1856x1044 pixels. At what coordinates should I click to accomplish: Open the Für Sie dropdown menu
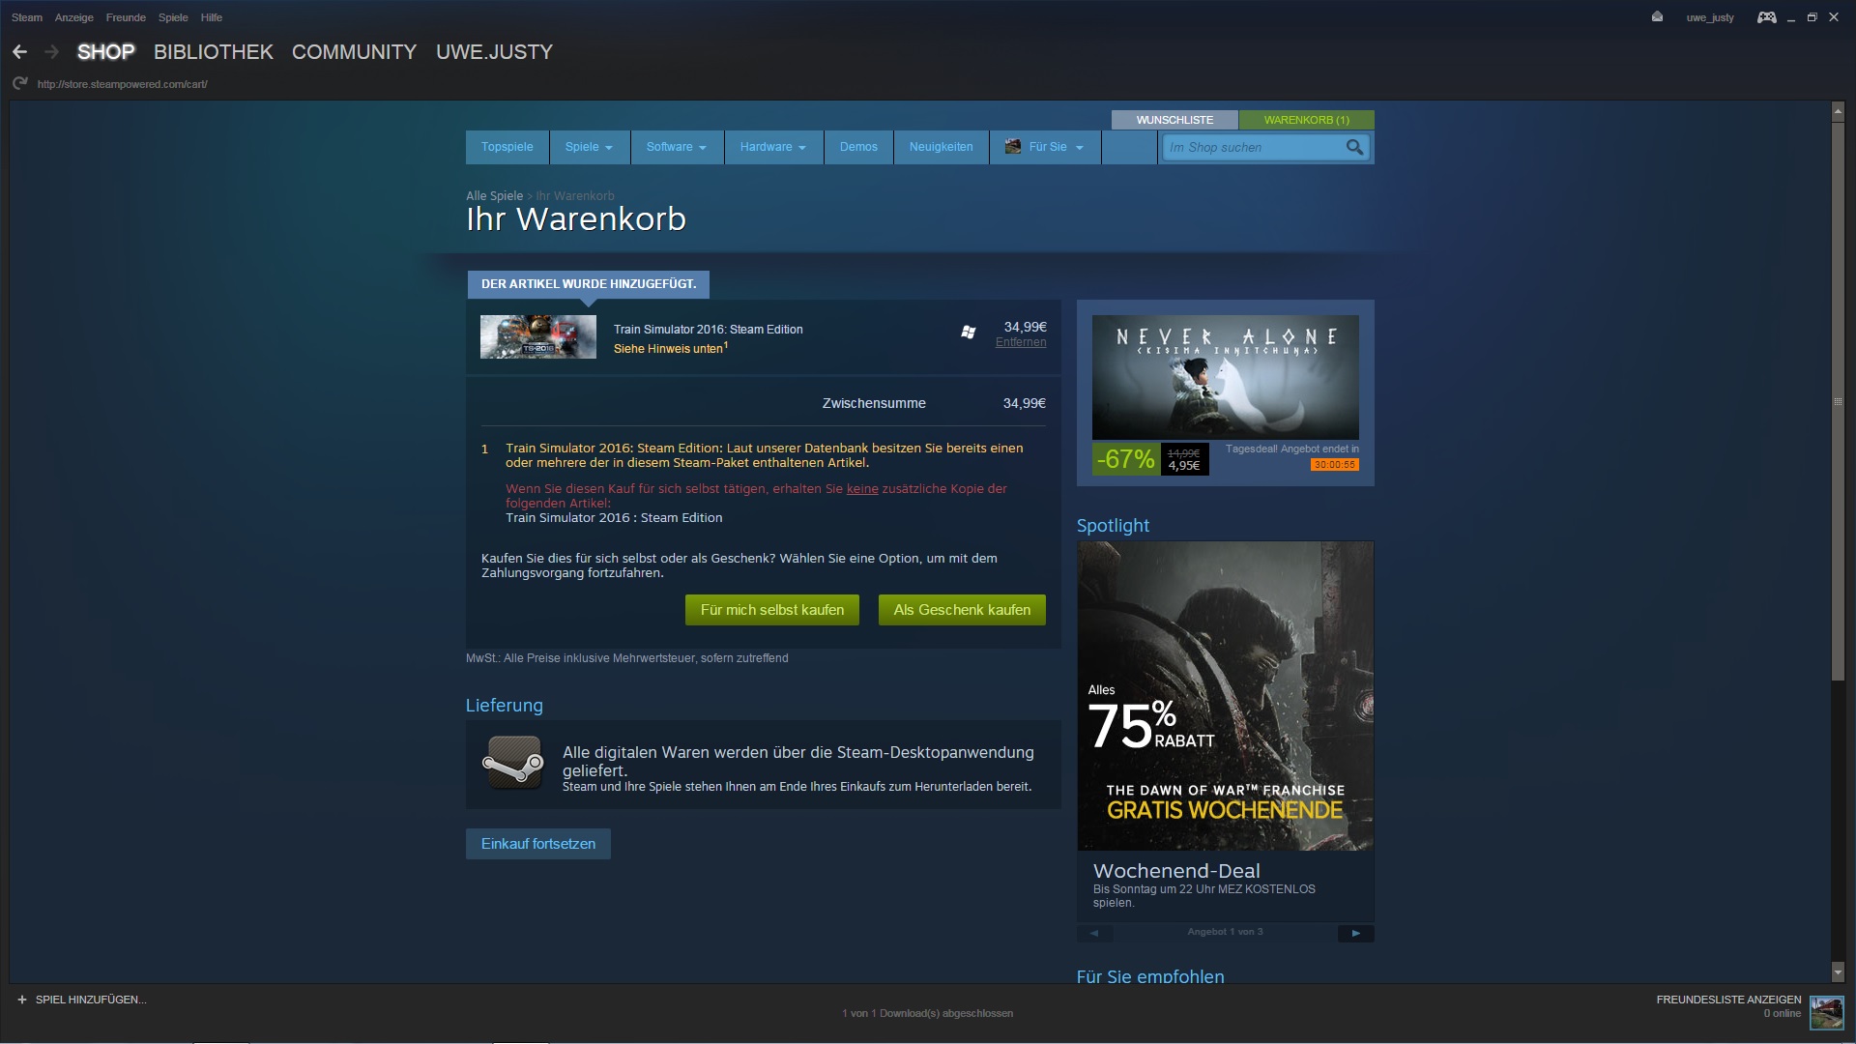(1045, 147)
